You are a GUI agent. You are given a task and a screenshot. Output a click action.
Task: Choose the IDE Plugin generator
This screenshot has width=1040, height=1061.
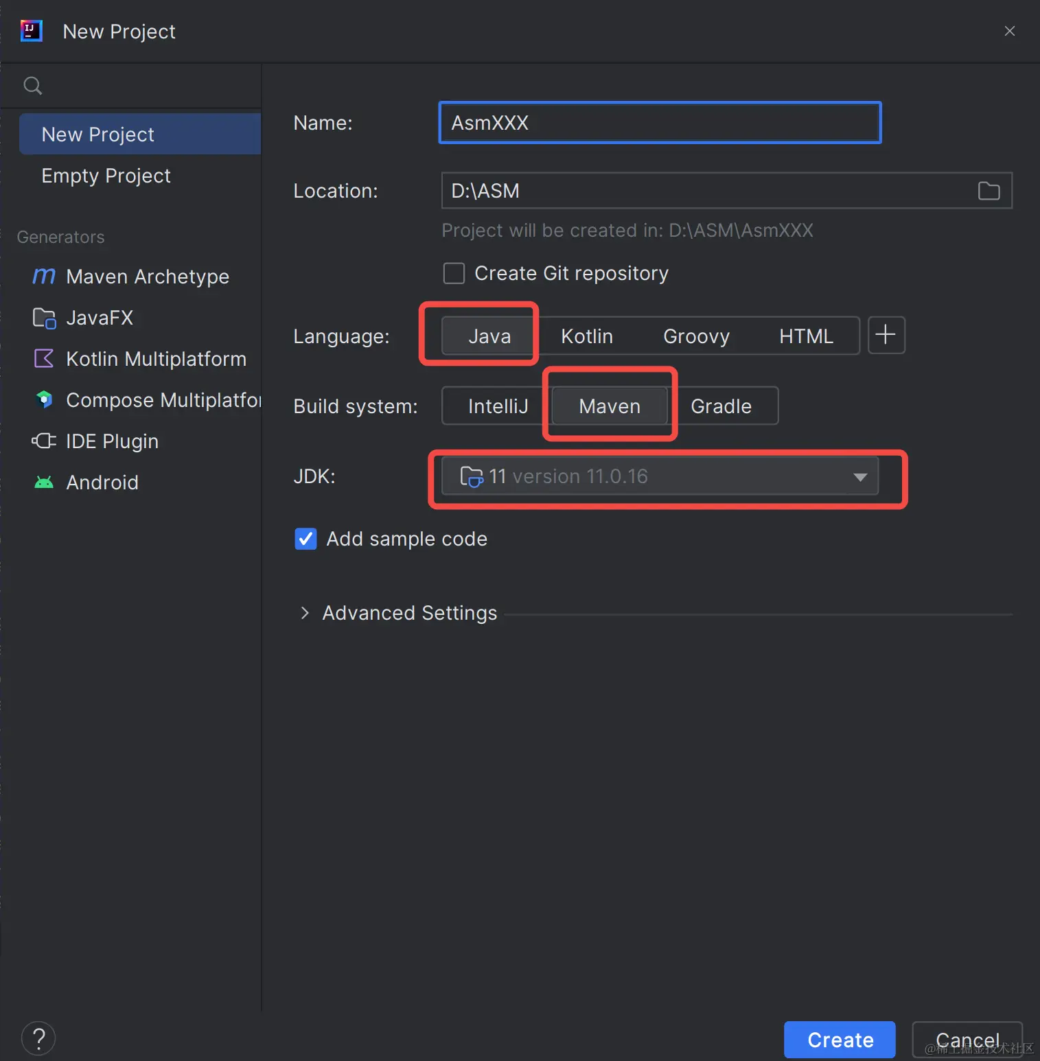pos(140,441)
